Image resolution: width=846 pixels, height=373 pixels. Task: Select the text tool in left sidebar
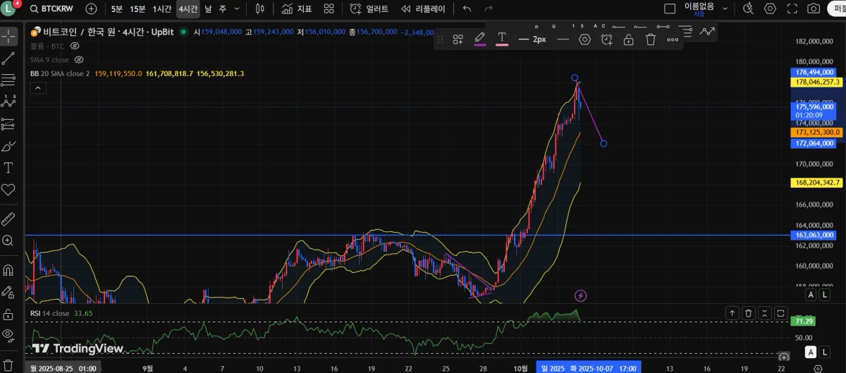tap(8, 168)
